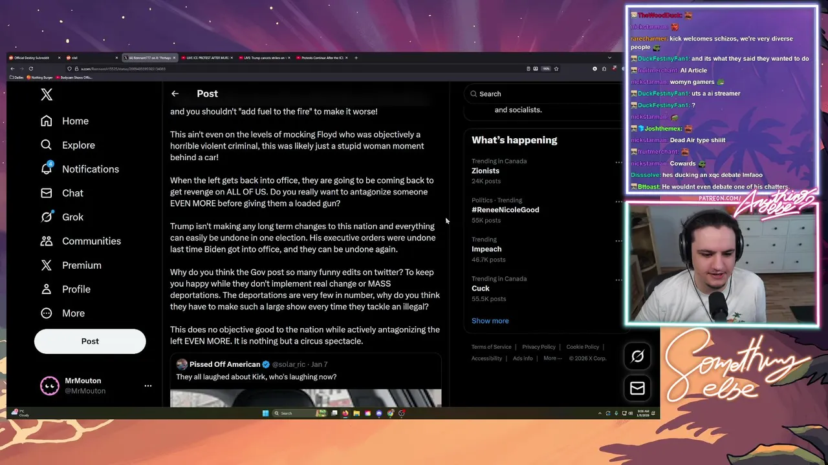Switch to Protests Continue After the ICE tab
Screen dimensions: 828x465
coord(322,58)
